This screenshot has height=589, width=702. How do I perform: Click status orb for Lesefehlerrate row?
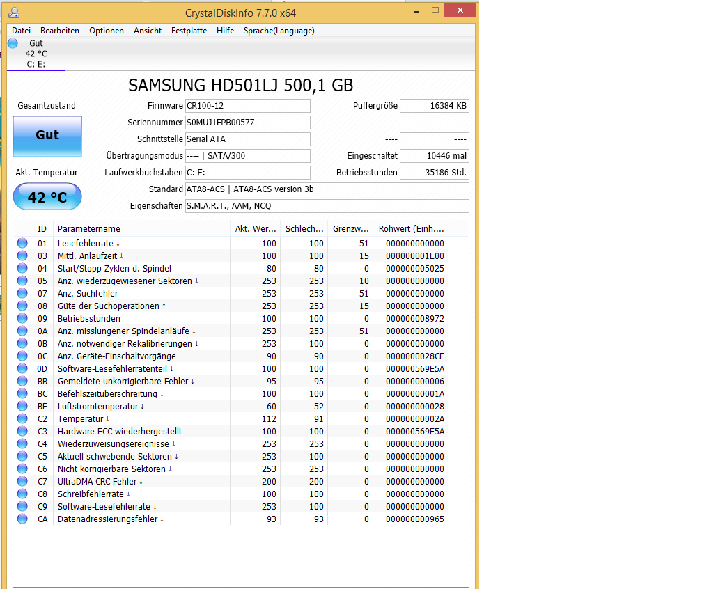[x=22, y=243]
